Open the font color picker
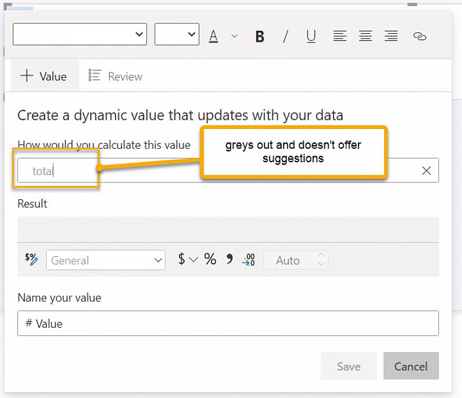462x398 pixels. [x=214, y=36]
